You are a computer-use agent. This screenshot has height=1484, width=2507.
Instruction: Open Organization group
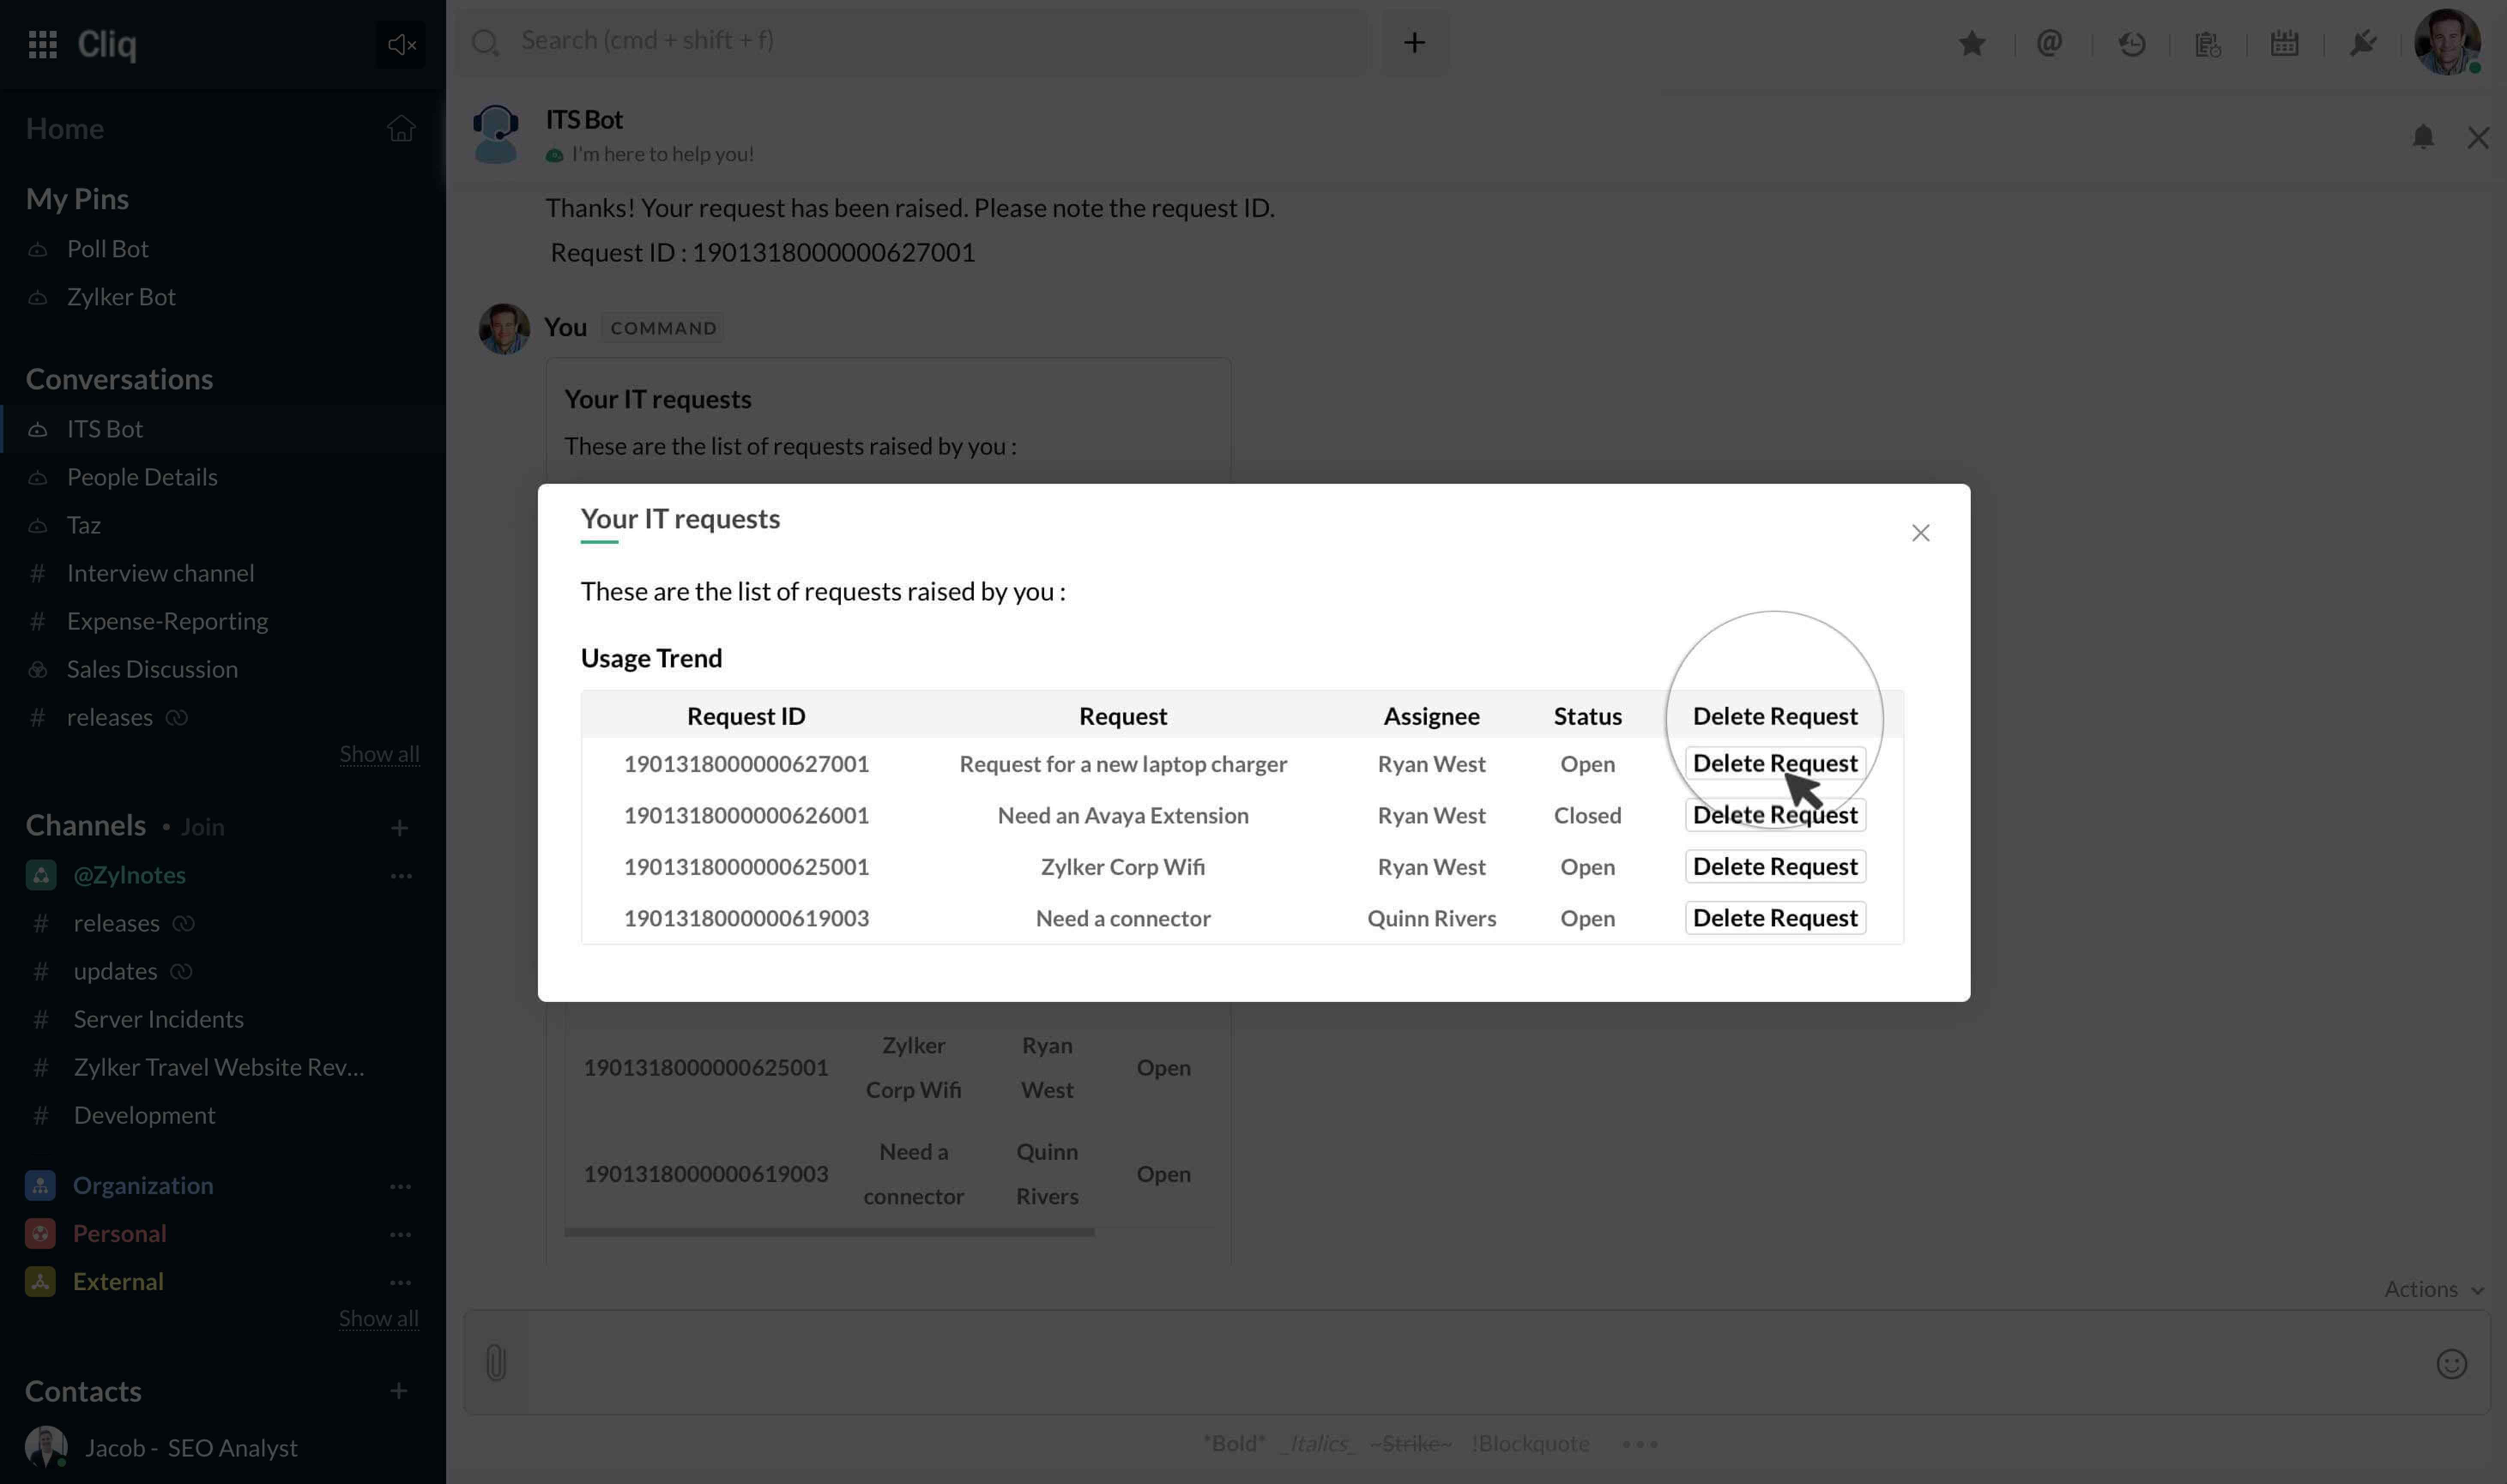[x=142, y=1185]
